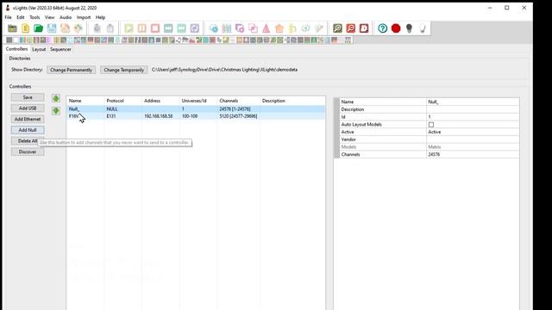Move controller down with the green down arrow

[55, 111]
